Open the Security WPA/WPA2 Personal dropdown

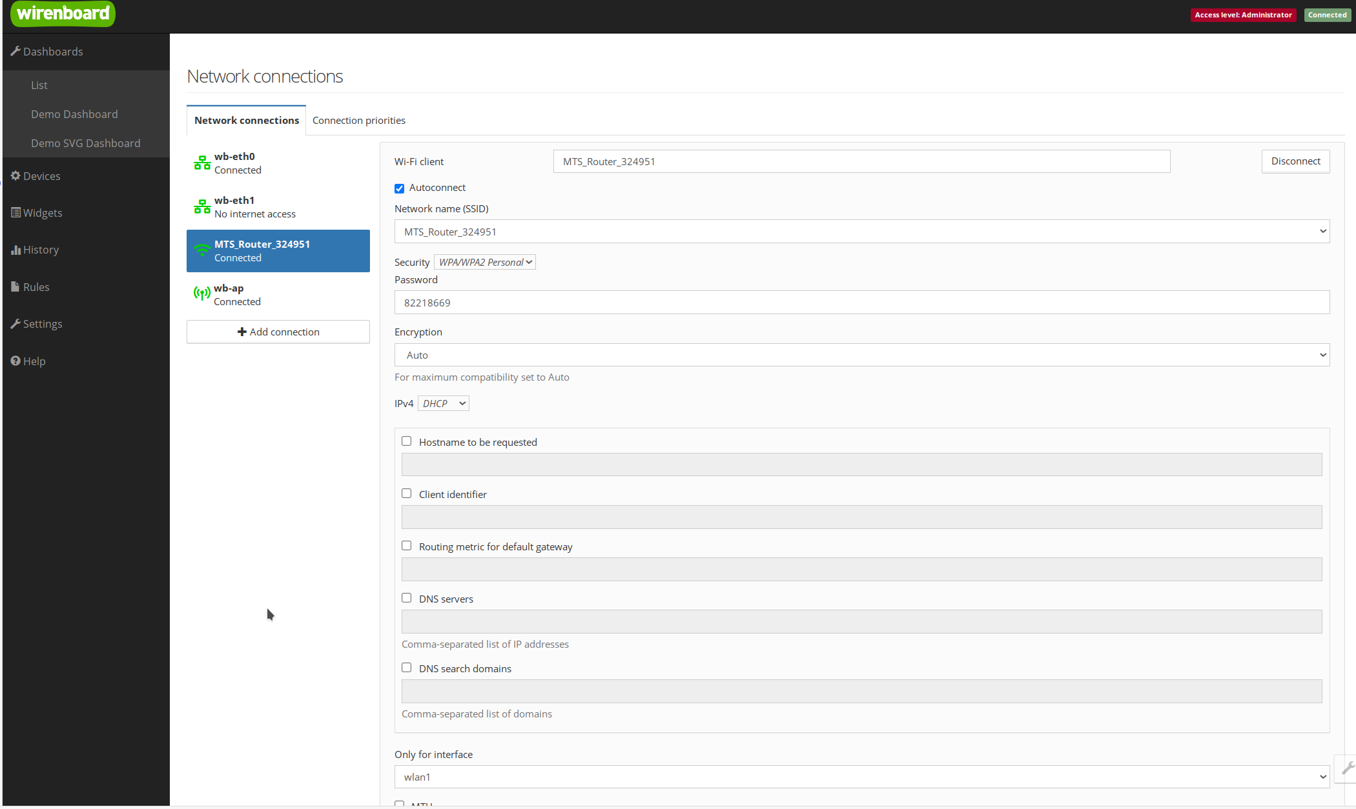click(485, 262)
